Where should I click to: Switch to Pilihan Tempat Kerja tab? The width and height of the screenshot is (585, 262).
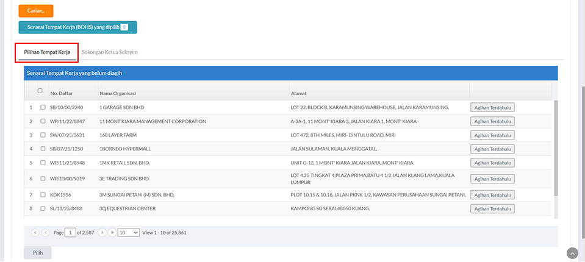47,52
